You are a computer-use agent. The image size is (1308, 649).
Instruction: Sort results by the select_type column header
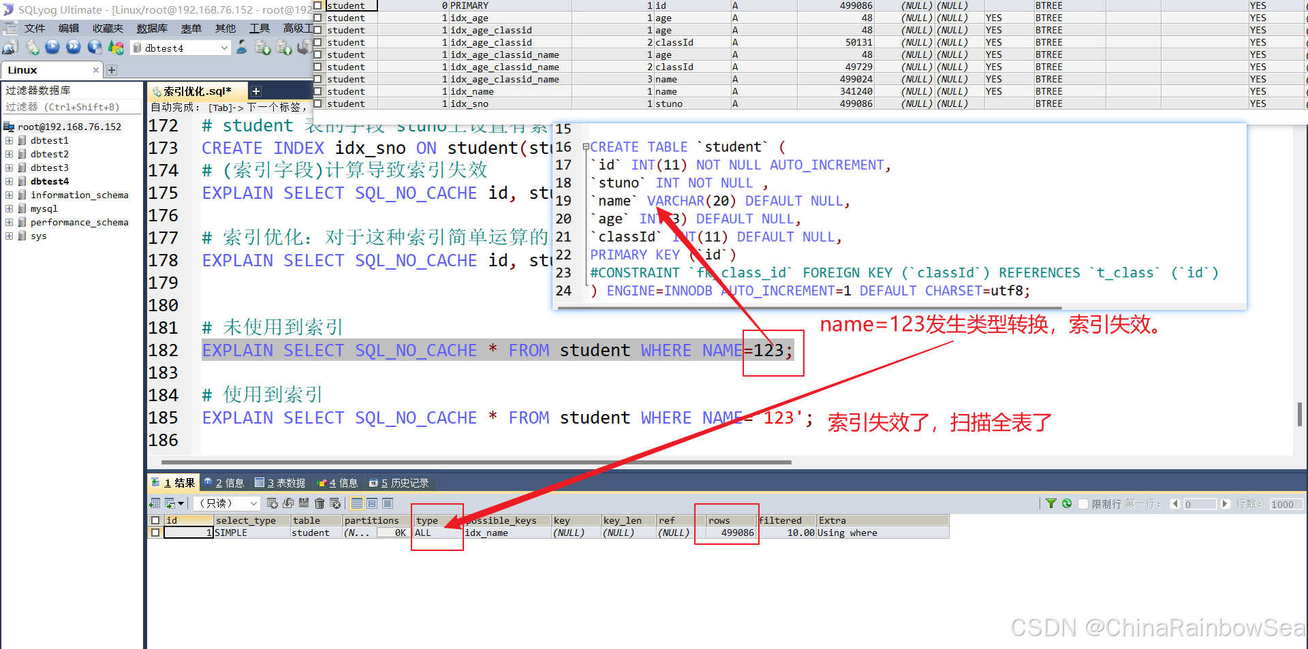[x=252, y=520]
